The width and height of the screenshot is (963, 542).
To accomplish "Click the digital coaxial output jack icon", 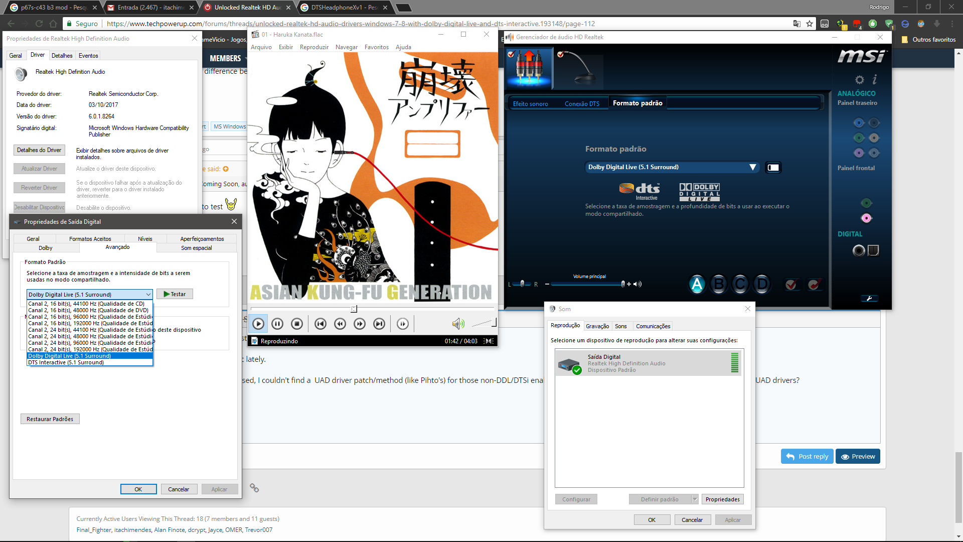I will coord(859,250).
